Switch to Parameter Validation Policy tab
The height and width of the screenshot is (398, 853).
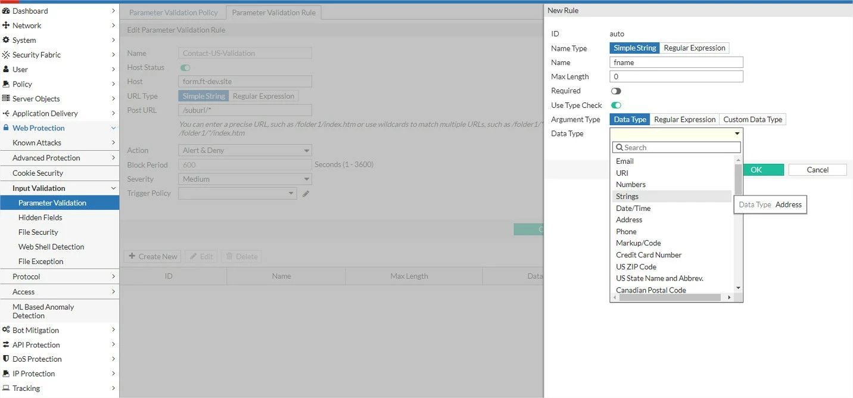[x=173, y=13]
